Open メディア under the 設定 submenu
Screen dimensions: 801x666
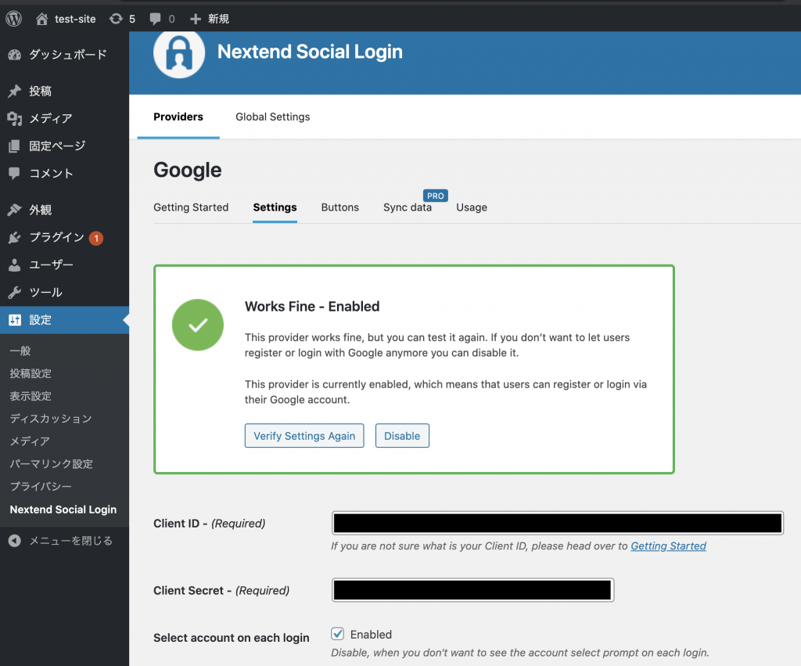click(31, 441)
